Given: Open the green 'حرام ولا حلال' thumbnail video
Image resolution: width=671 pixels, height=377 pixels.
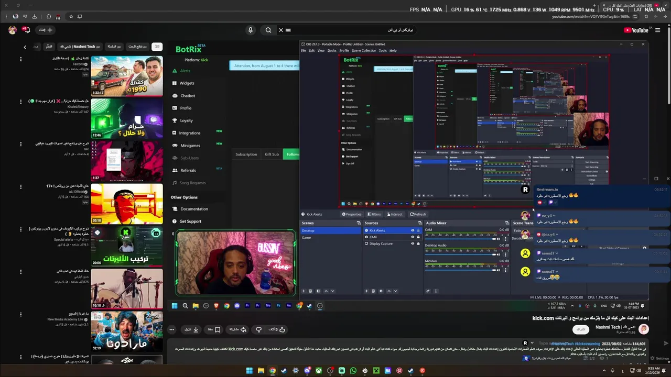Looking at the screenshot, I should (127, 119).
